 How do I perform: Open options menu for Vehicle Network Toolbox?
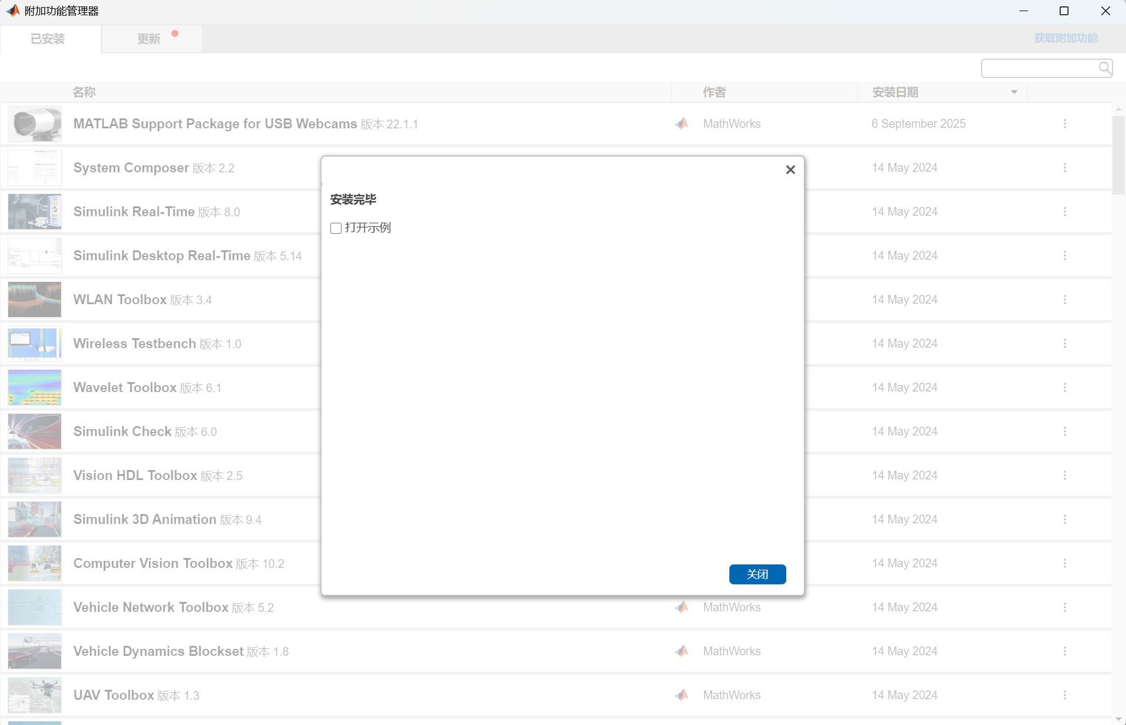tap(1064, 607)
